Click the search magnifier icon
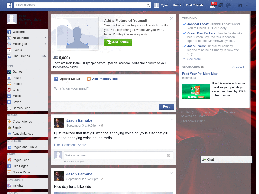Image resolution: width=259 pixels, height=194 pixels. [148, 5]
